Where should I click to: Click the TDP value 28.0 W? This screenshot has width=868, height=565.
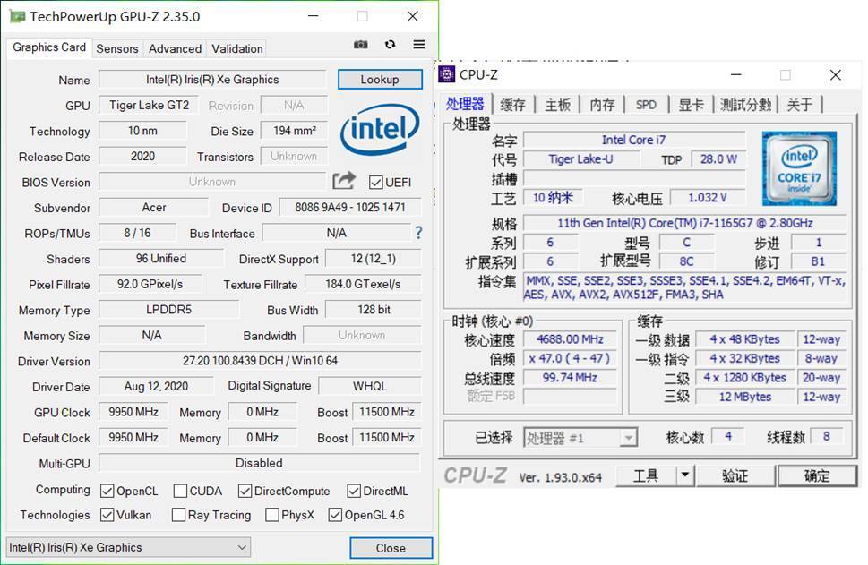coord(718,159)
